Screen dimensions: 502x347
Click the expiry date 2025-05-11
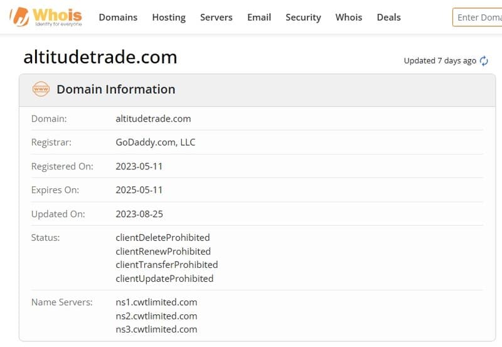(139, 190)
